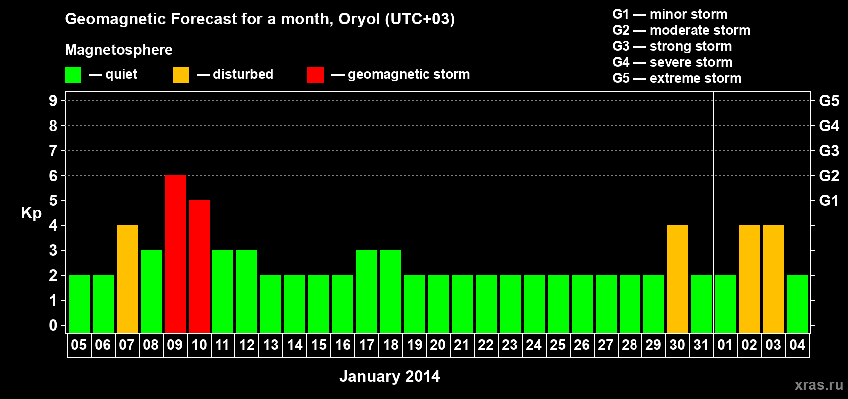
Task: Click the orange bar for day 30
Action: 678,279
